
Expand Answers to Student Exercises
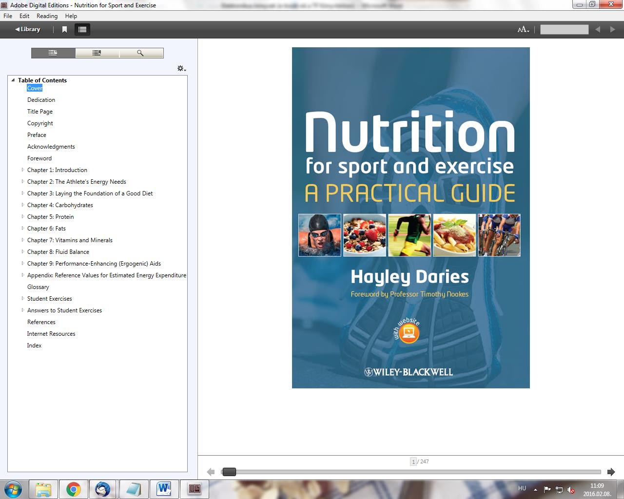pos(22,310)
